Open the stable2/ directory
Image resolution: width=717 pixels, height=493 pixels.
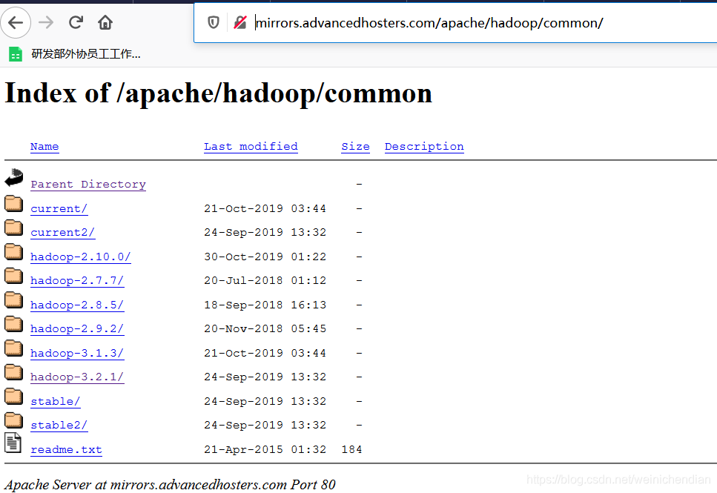coord(59,425)
